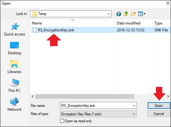Go to Desktop in places bar
Image resolution: width=171 pixels, height=127 pixels.
(14, 48)
